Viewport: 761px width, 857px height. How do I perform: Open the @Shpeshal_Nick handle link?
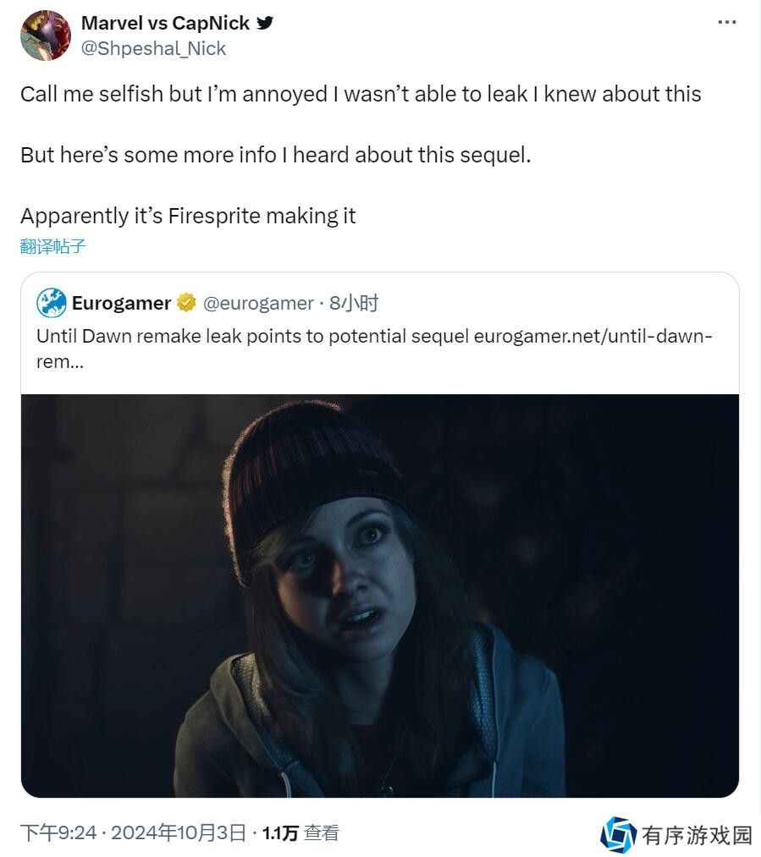click(x=153, y=48)
